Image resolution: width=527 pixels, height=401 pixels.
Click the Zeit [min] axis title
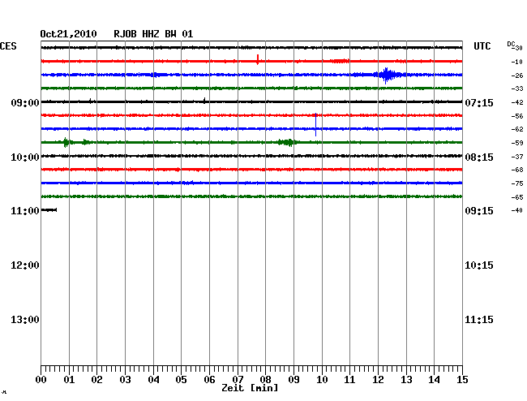pos(250,388)
